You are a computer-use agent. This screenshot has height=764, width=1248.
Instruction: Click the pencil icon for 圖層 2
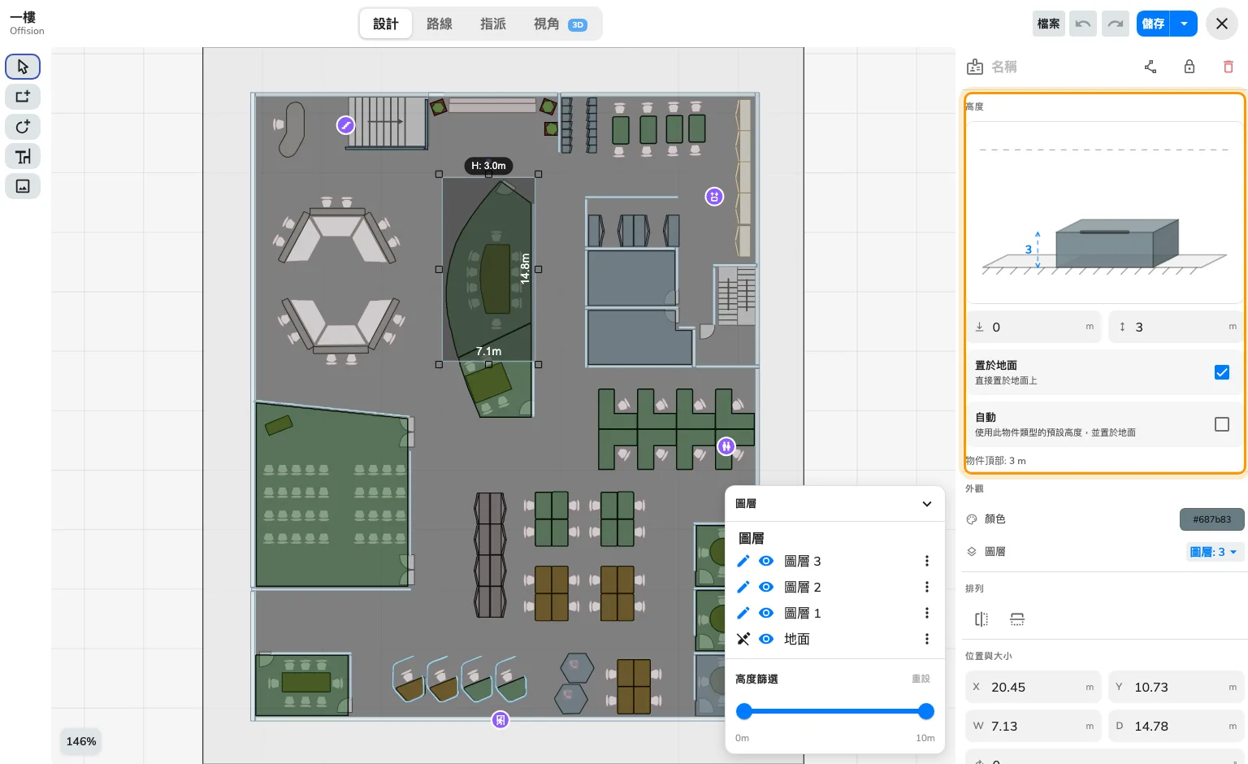coord(743,587)
